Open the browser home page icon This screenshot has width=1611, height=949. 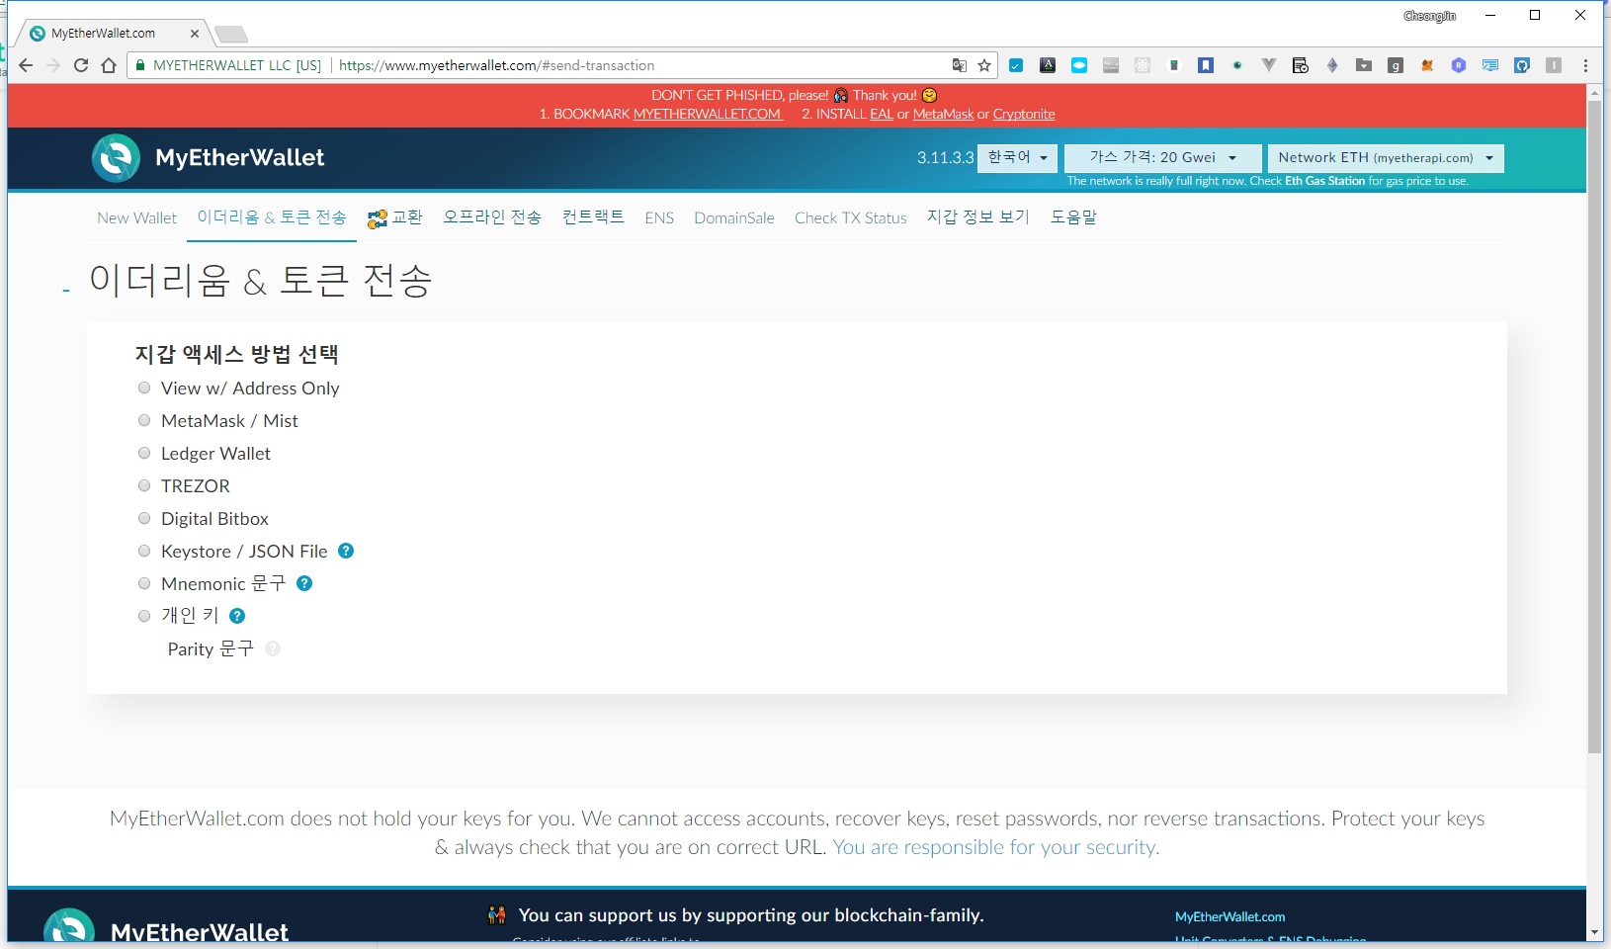pos(109,65)
